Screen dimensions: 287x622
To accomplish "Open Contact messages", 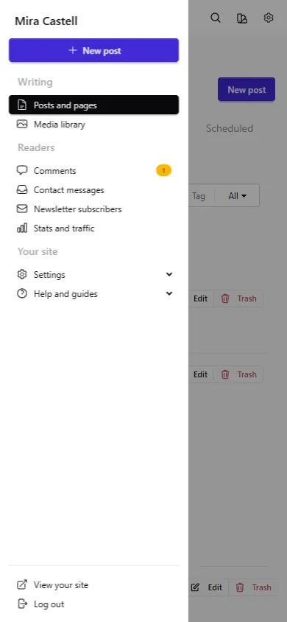I will [93, 190].
